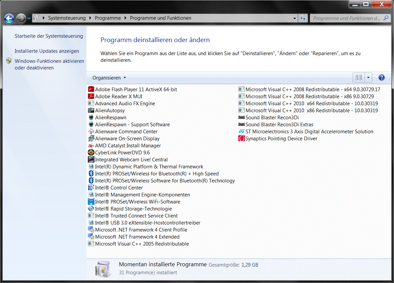Click the forward navigation arrow
394x283 pixels.
tap(21, 18)
